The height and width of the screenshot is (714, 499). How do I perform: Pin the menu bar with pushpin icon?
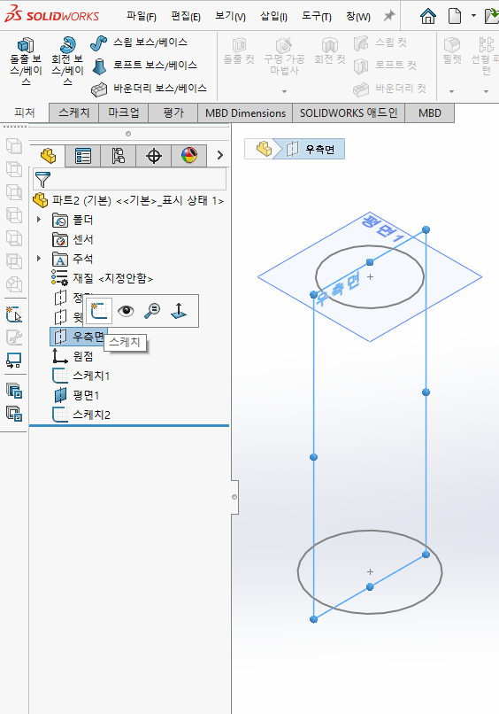(389, 17)
